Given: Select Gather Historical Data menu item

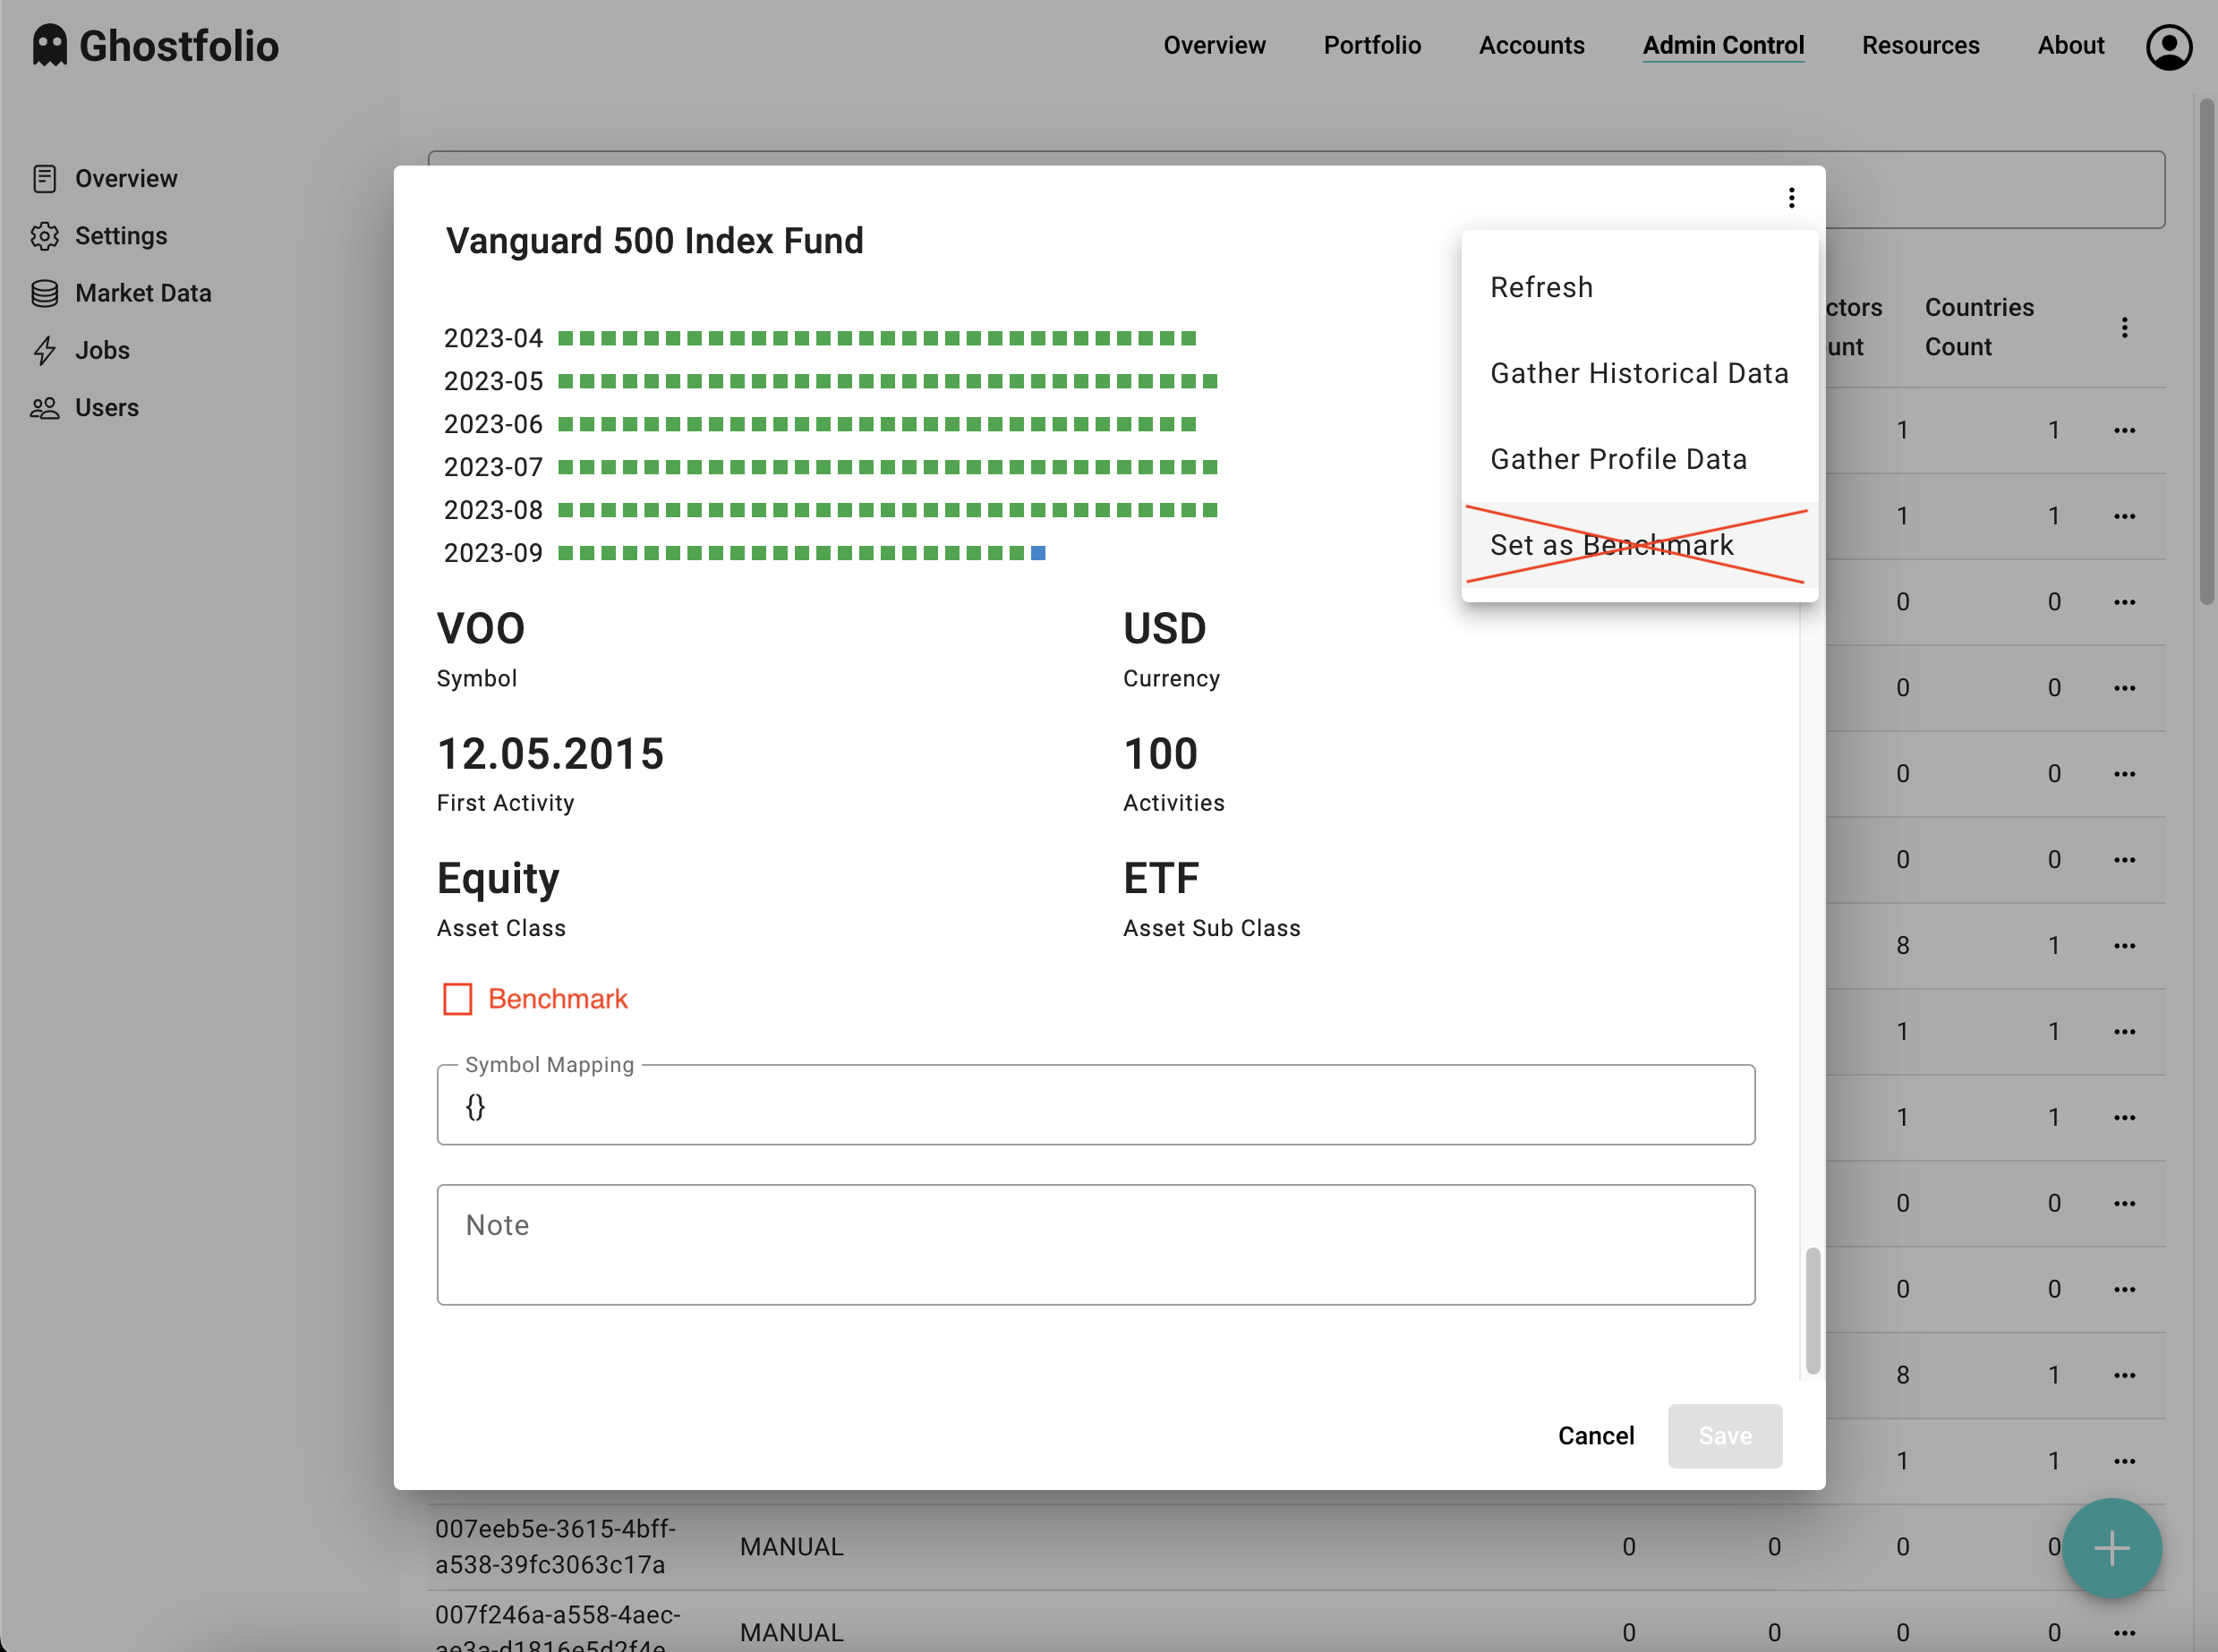Looking at the screenshot, I should 1639,372.
